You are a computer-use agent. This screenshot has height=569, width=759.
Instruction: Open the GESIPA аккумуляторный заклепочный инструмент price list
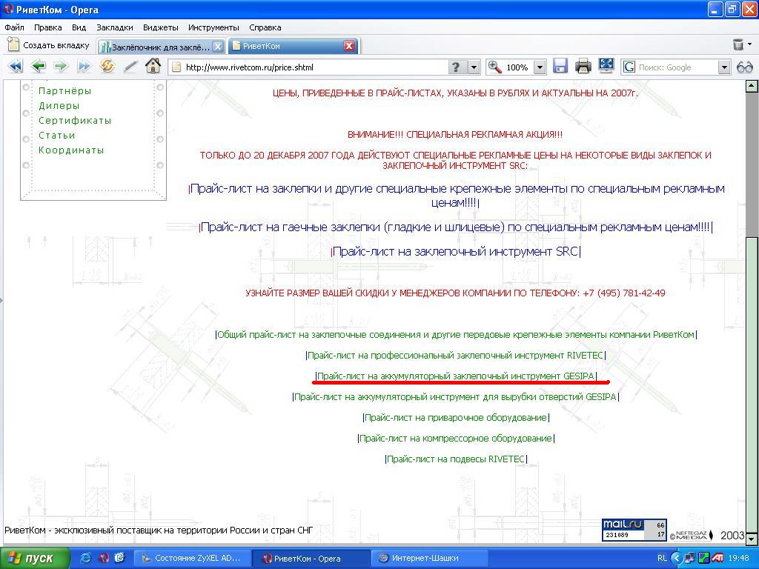[x=456, y=376]
